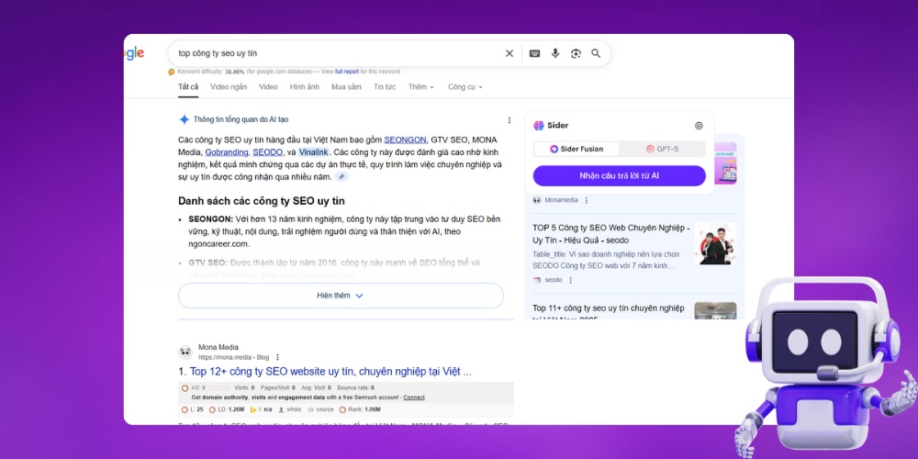Open the full report keyword link
This screenshot has width=918, height=459.
347,72
